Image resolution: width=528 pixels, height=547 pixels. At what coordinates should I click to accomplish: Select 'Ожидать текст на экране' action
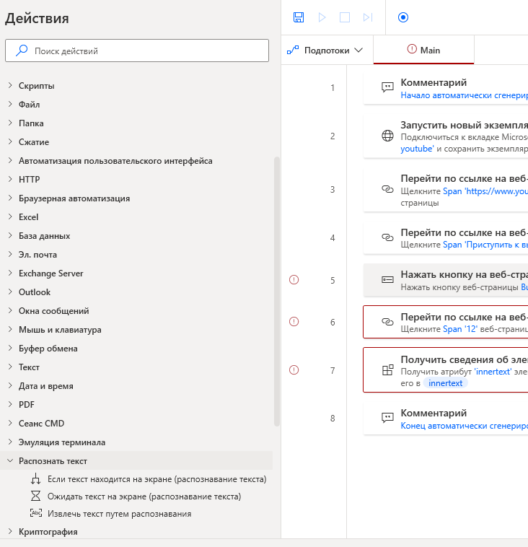144,496
